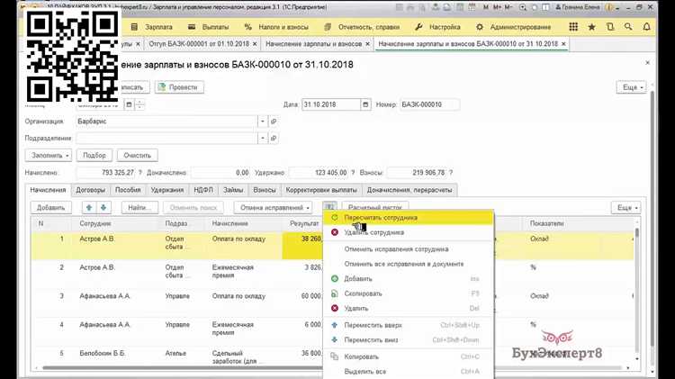This screenshot has height=379, width=675.
Task: Click question mark next to Начислено total
Action: 139,172
